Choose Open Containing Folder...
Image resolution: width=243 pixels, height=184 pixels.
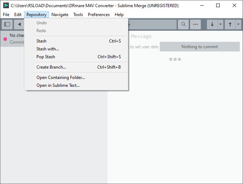[76, 78]
